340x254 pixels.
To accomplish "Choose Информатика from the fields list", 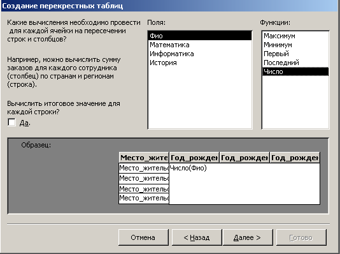I will [x=200, y=54].
